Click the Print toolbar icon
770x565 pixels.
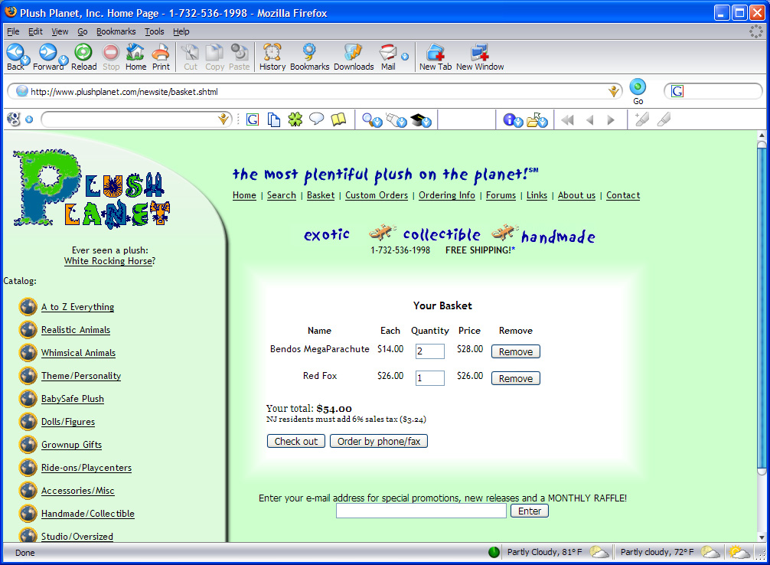[161, 53]
